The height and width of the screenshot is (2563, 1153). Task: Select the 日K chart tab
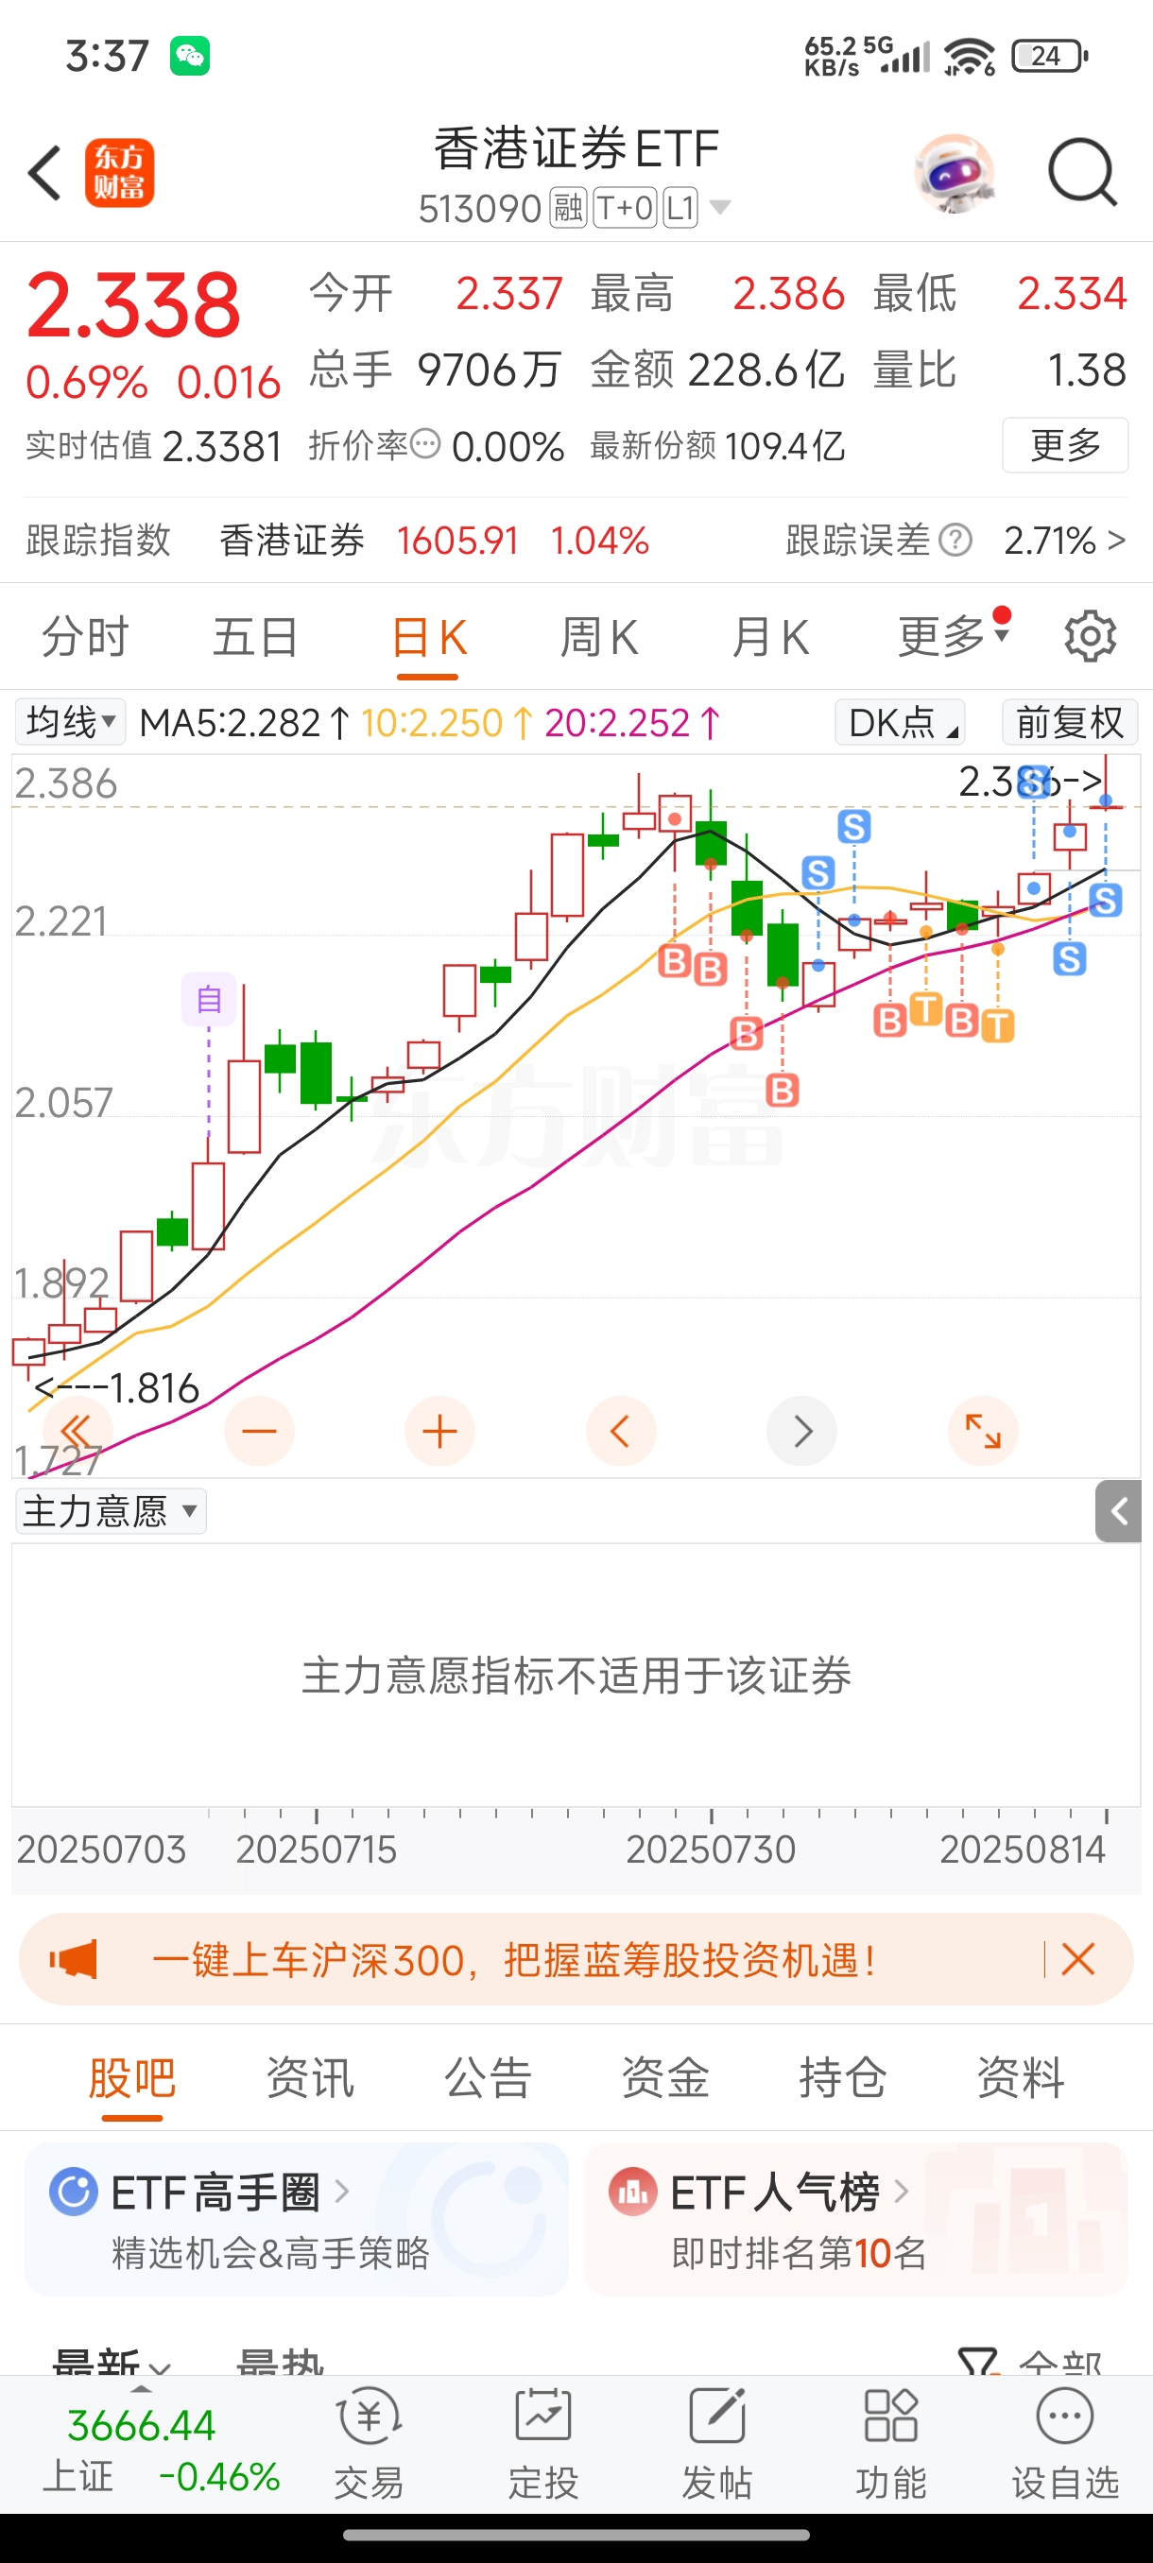tap(429, 637)
